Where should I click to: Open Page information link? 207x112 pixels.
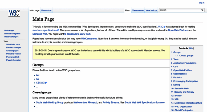pos(14,60)
